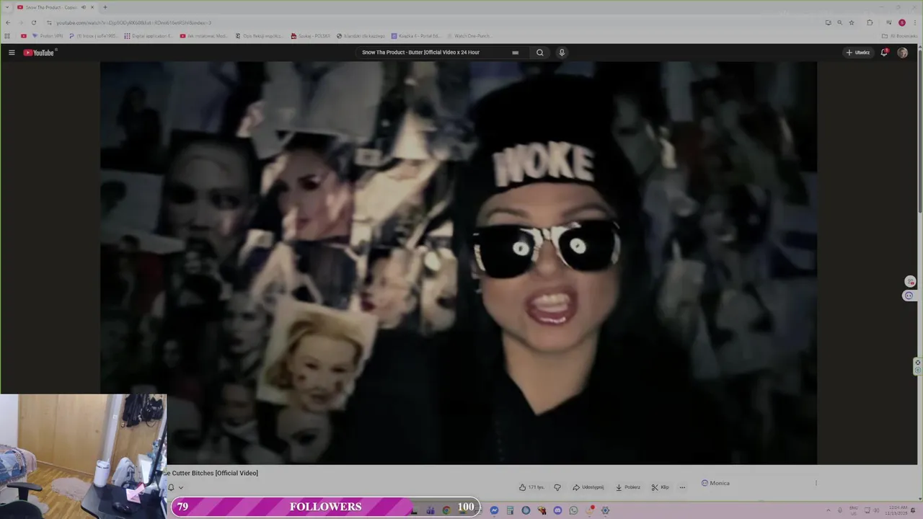Open the Książka bookmark
Image resolution: width=923 pixels, height=519 pixels.
pos(416,35)
